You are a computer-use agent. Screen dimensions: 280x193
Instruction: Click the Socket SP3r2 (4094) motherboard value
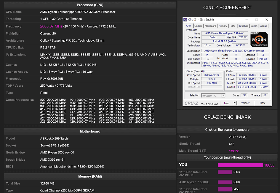tap(55, 145)
